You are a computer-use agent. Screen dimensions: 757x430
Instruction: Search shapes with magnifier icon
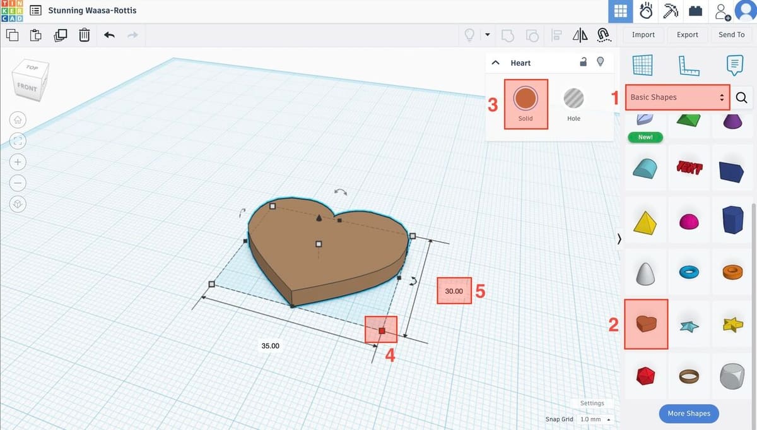pos(741,97)
